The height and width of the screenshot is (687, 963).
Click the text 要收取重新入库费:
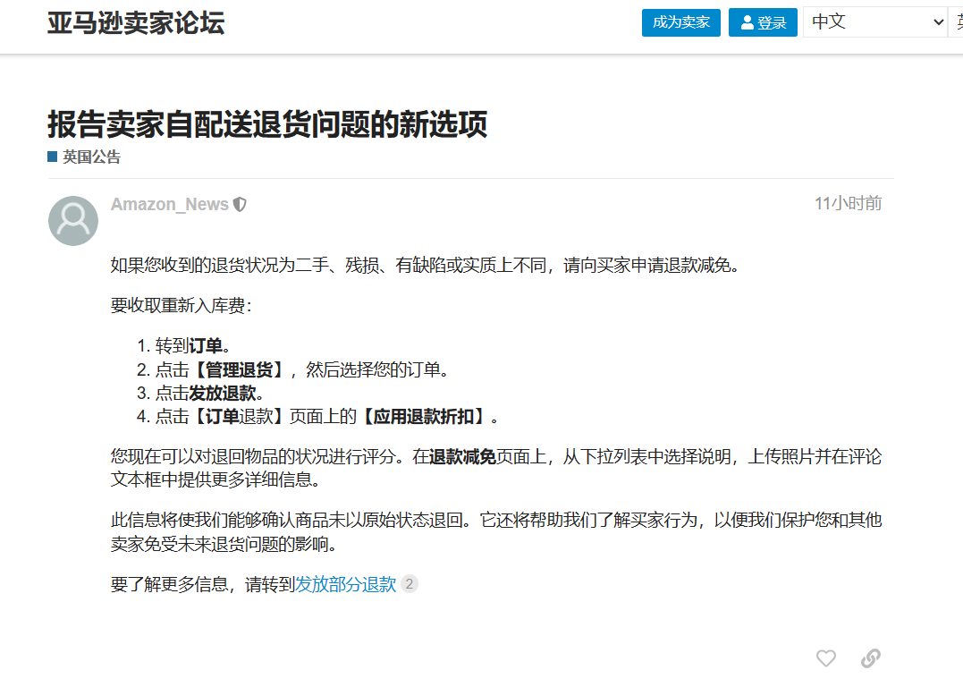(182, 305)
